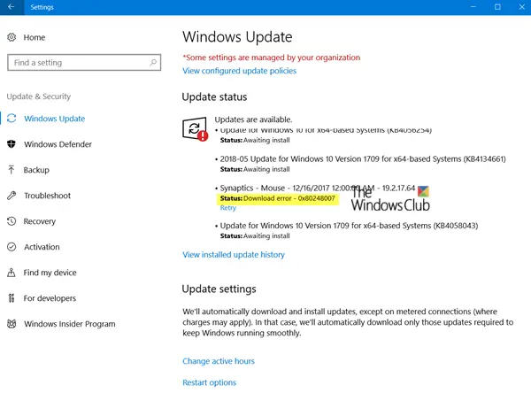Open Find my device section
The width and height of the screenshot is (531, 393).
50,273
